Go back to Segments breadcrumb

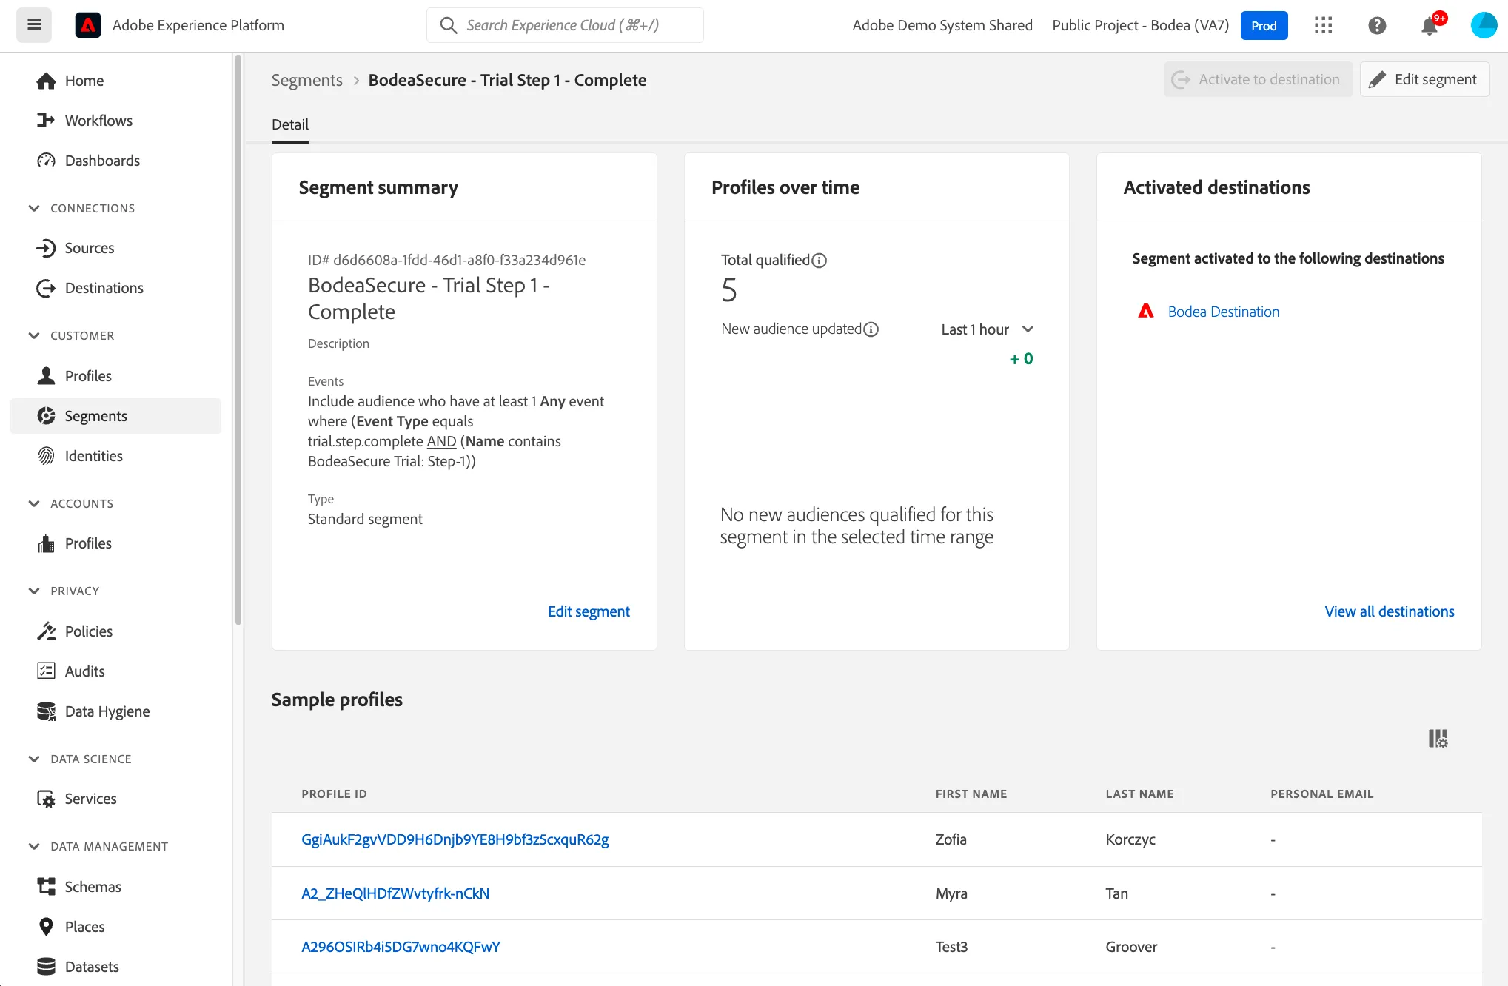click(x=306, y=80)
